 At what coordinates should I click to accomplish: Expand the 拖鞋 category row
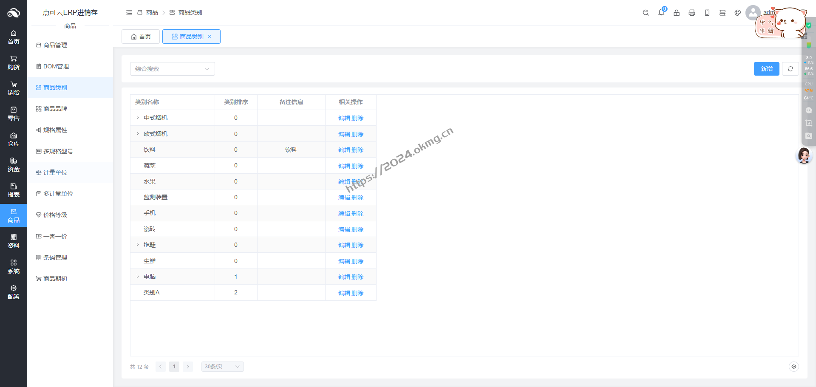pyautogui.click(x=138, y=245)
